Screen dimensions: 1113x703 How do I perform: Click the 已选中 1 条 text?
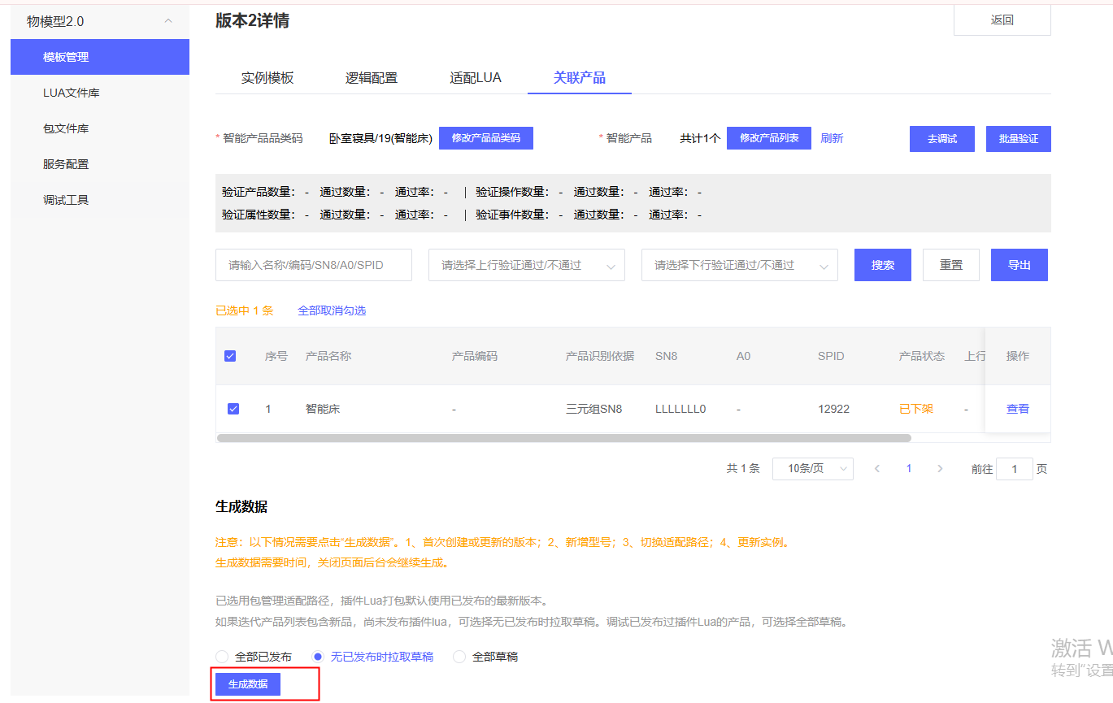click(x=245, y=310)
